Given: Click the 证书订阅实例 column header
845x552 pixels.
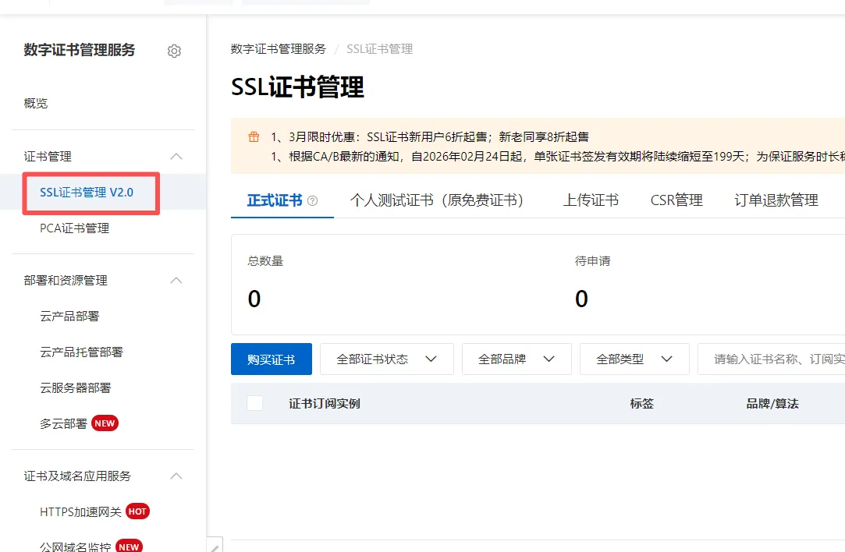Looking at the screenshot, I should pyautogui.click(x=325, y=403).
